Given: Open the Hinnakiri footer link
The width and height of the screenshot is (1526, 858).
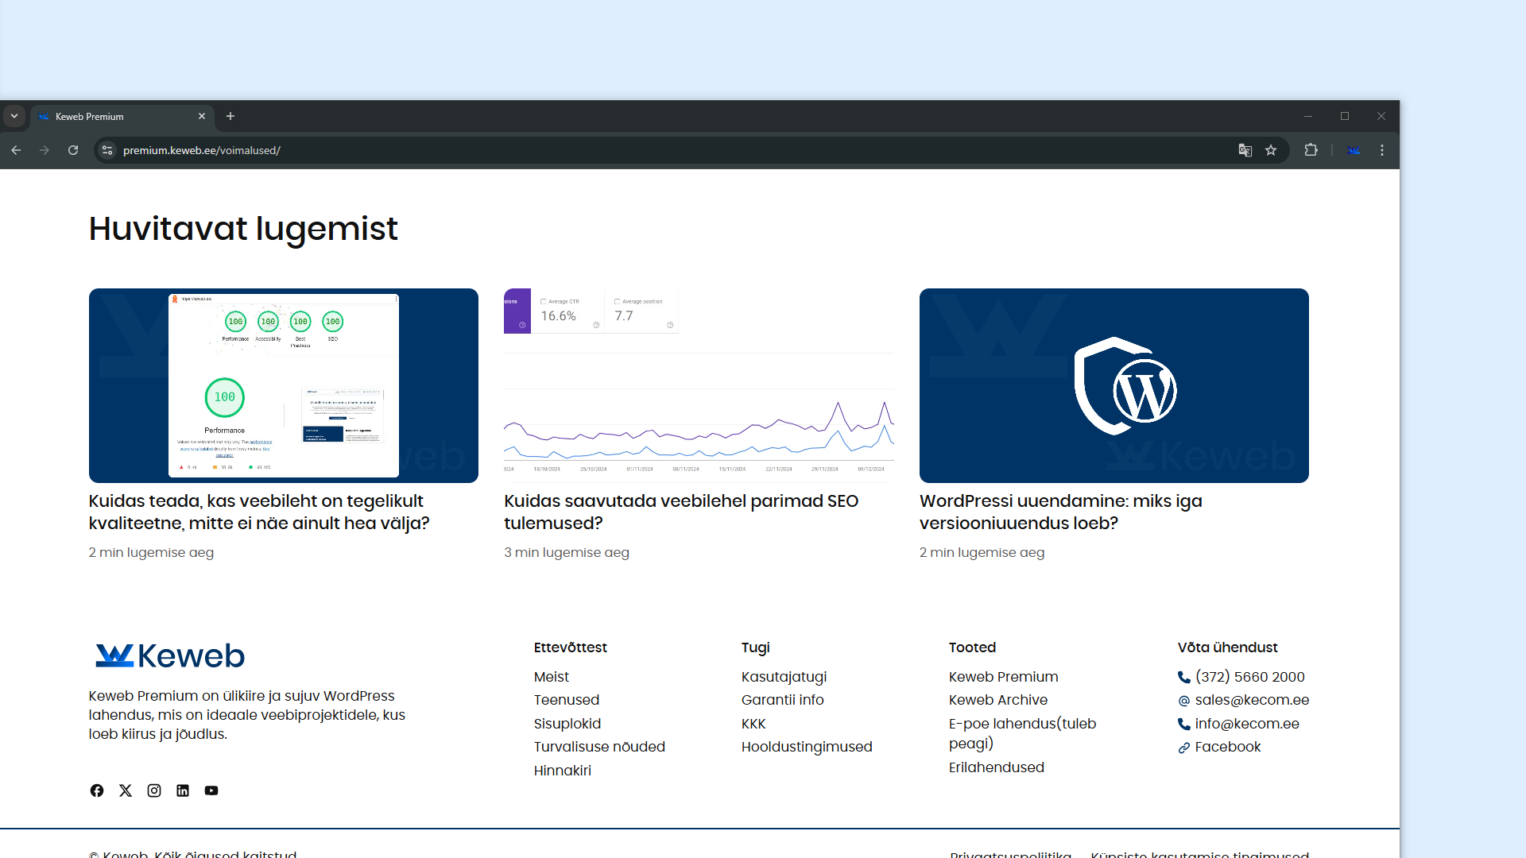Looking at the screenshot, I should (x=563, y=771).
